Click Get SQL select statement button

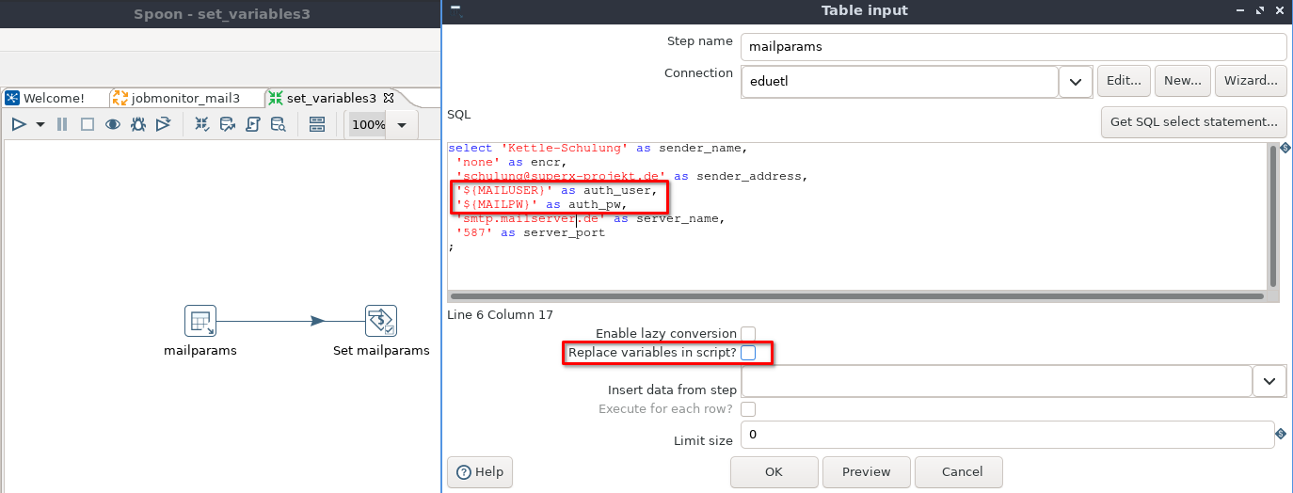click(1193, 121)
